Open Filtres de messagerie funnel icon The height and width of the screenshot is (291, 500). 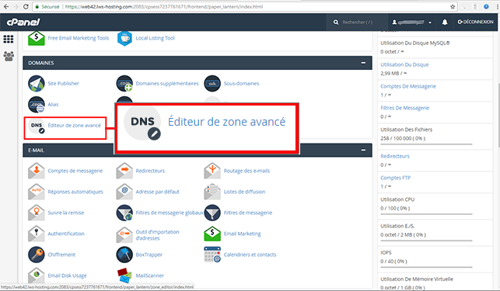pos(212,213)
